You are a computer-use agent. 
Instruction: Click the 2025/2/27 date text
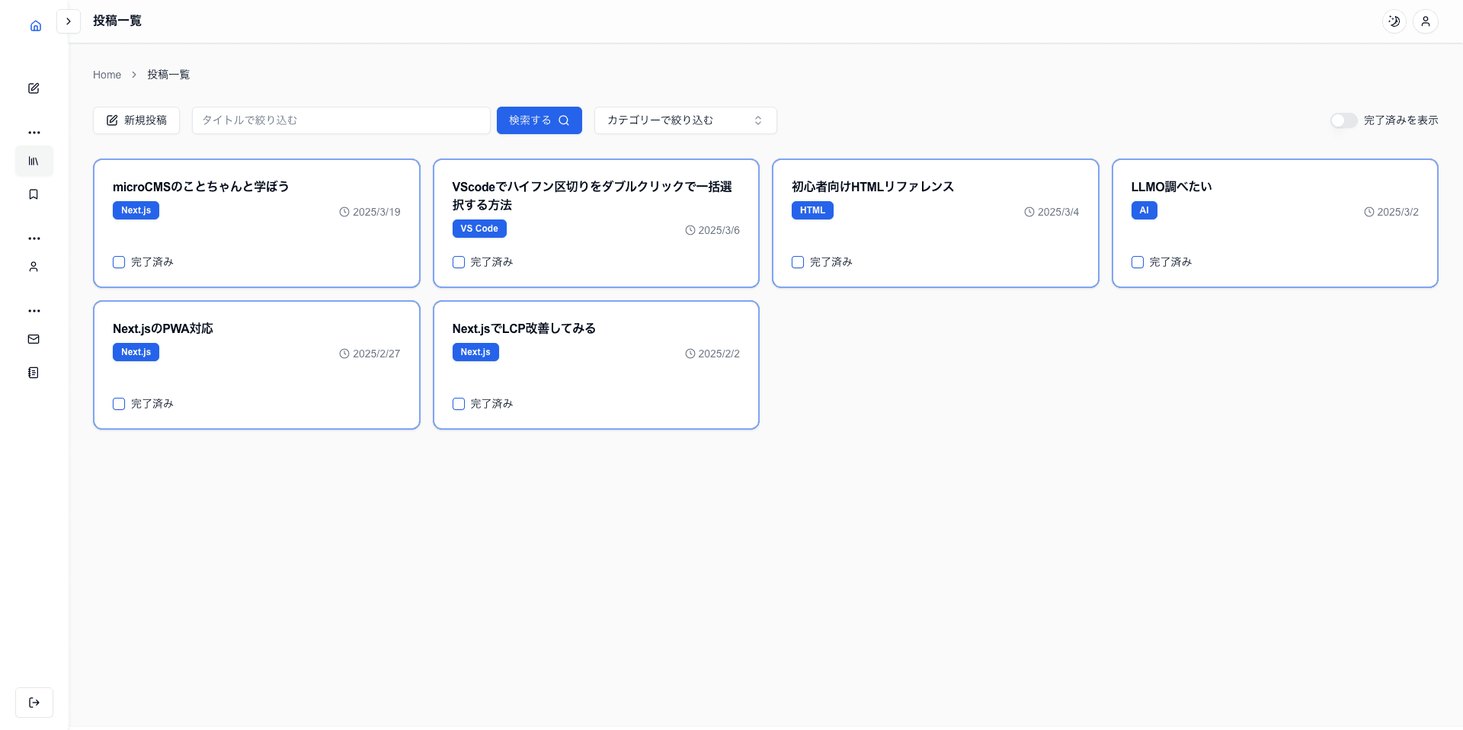[x=376, y=354]
